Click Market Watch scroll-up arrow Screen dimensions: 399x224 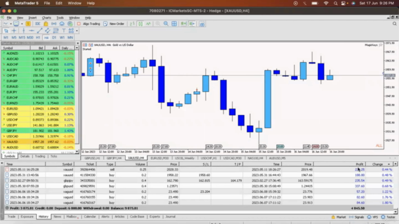[x=77, y=48]
